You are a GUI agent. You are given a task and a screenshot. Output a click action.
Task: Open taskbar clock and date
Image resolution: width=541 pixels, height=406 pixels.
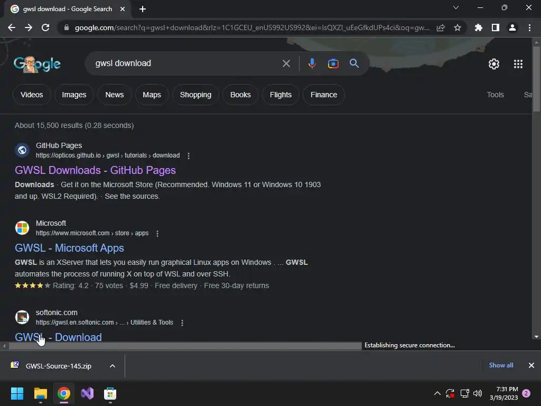click(x=504, y=393)
